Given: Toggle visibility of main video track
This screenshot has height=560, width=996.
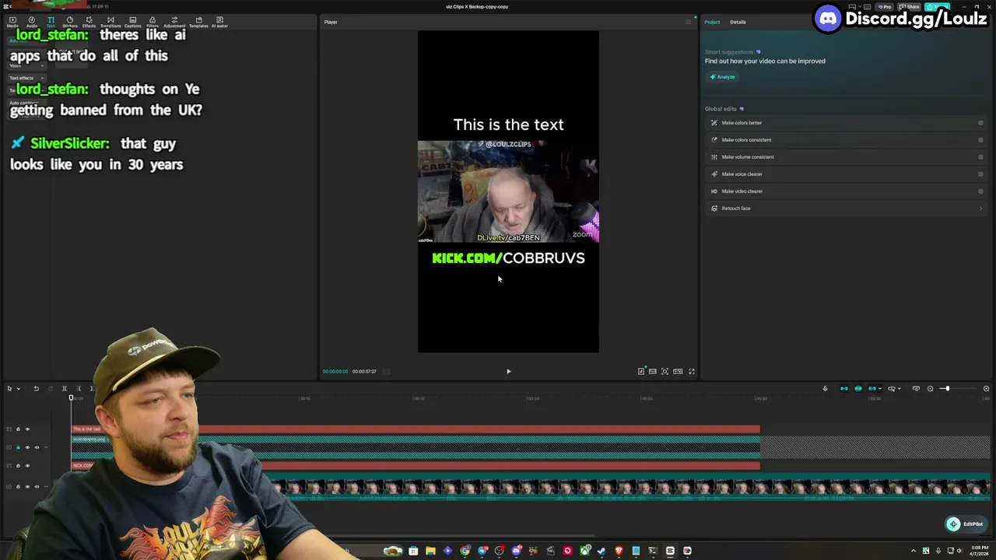Looking at the screenshot, I should point(27,486).
